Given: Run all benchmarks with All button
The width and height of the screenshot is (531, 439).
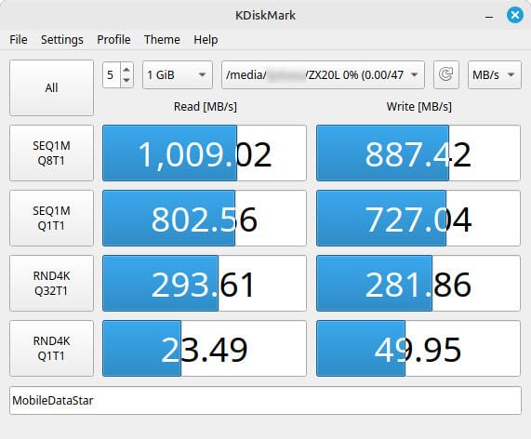Looking at the screenshot, I should pos(51,87).
